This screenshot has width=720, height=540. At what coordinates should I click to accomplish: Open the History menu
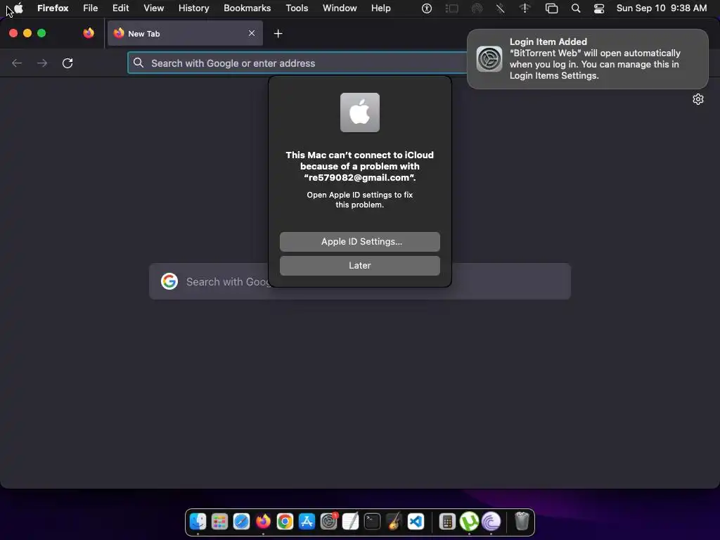[194, 8]
